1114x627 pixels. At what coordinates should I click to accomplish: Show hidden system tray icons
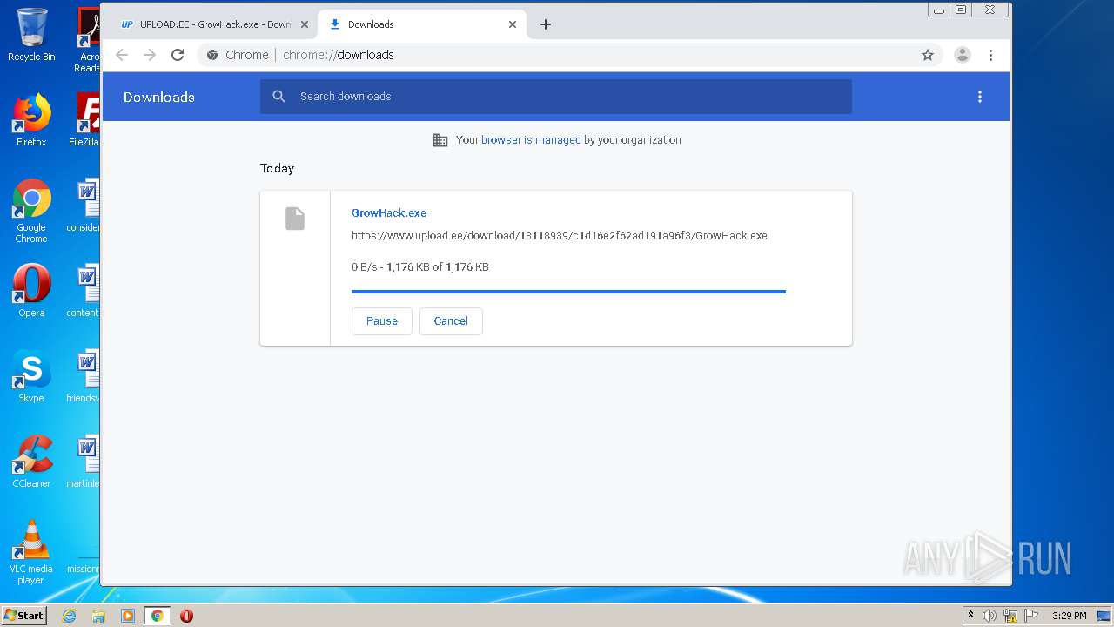pyautogui.click(x=970, y=616)
